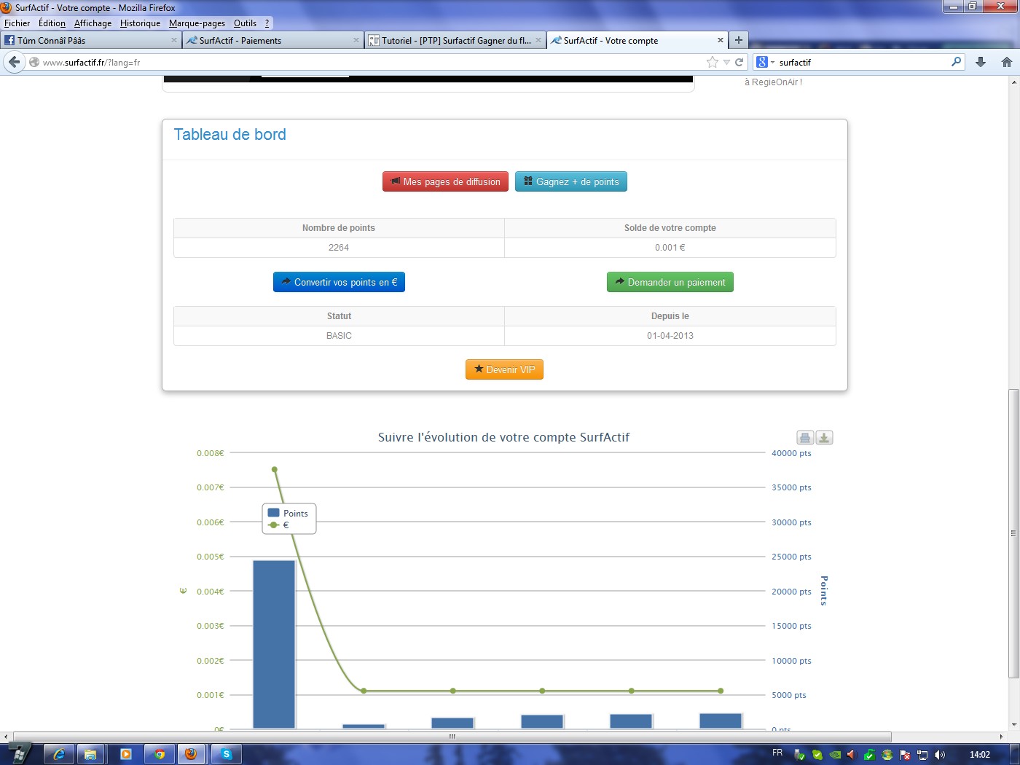Open the media player icon in the taskbar
The height and width of the screenshot is (765, 1020).
pyautogui.click(x=125, y=754)
